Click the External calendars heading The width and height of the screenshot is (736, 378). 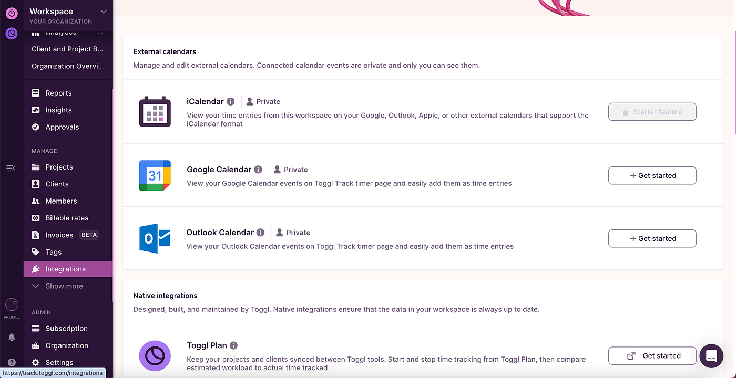tap(165, 51)
